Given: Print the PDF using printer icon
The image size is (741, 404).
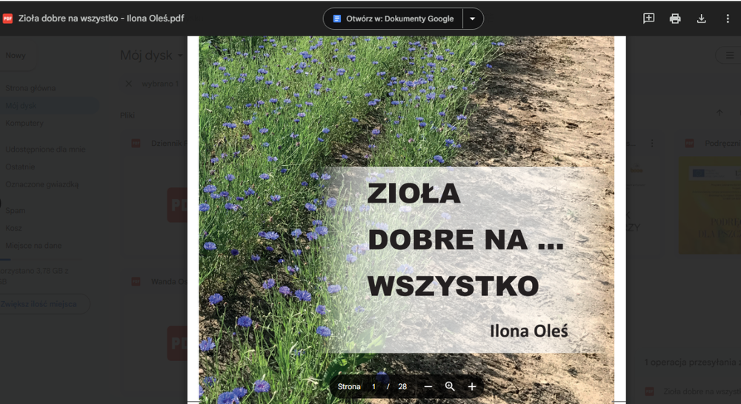Looking at the screenshot, I should 675,18.
